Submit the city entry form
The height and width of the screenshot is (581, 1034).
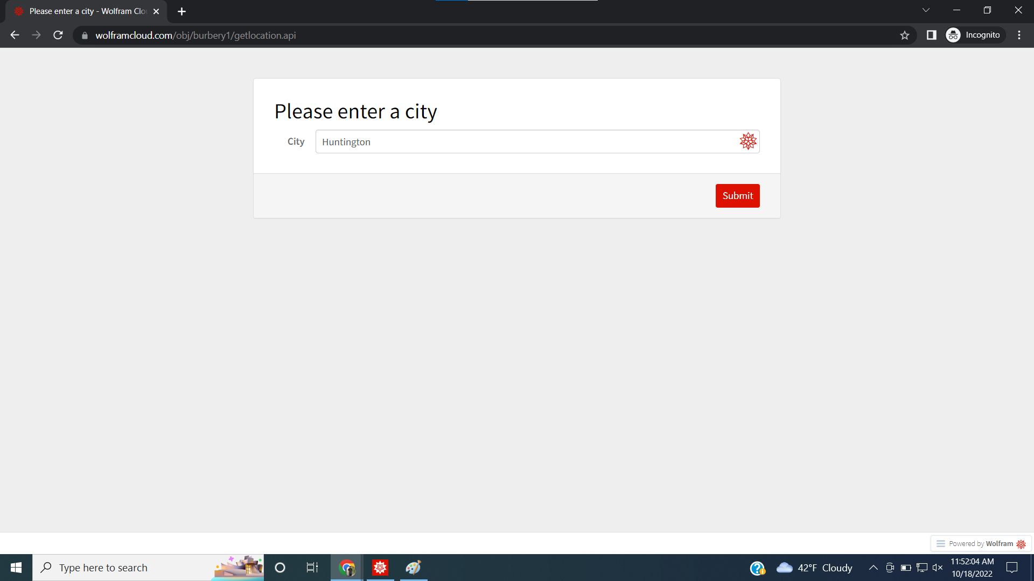[x=738, y=196]
